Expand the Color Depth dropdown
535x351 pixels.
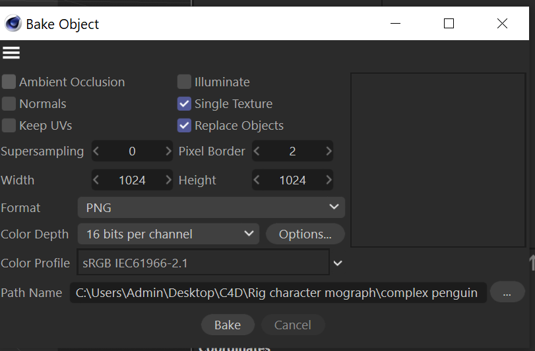pyautogui.click(x=168, y=234)
